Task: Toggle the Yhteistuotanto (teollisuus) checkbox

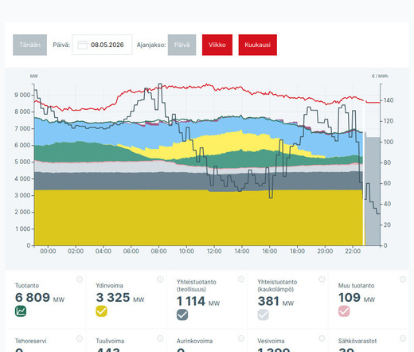Action: point(182,315)
